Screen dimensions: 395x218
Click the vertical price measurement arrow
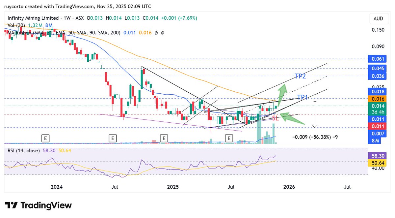[x=315, y=114]
